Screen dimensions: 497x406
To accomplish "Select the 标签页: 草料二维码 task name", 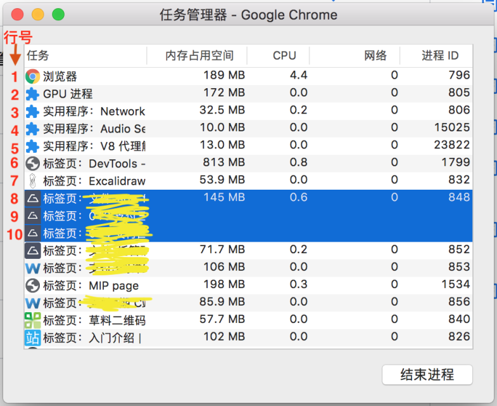I will (x=94, y=320).
